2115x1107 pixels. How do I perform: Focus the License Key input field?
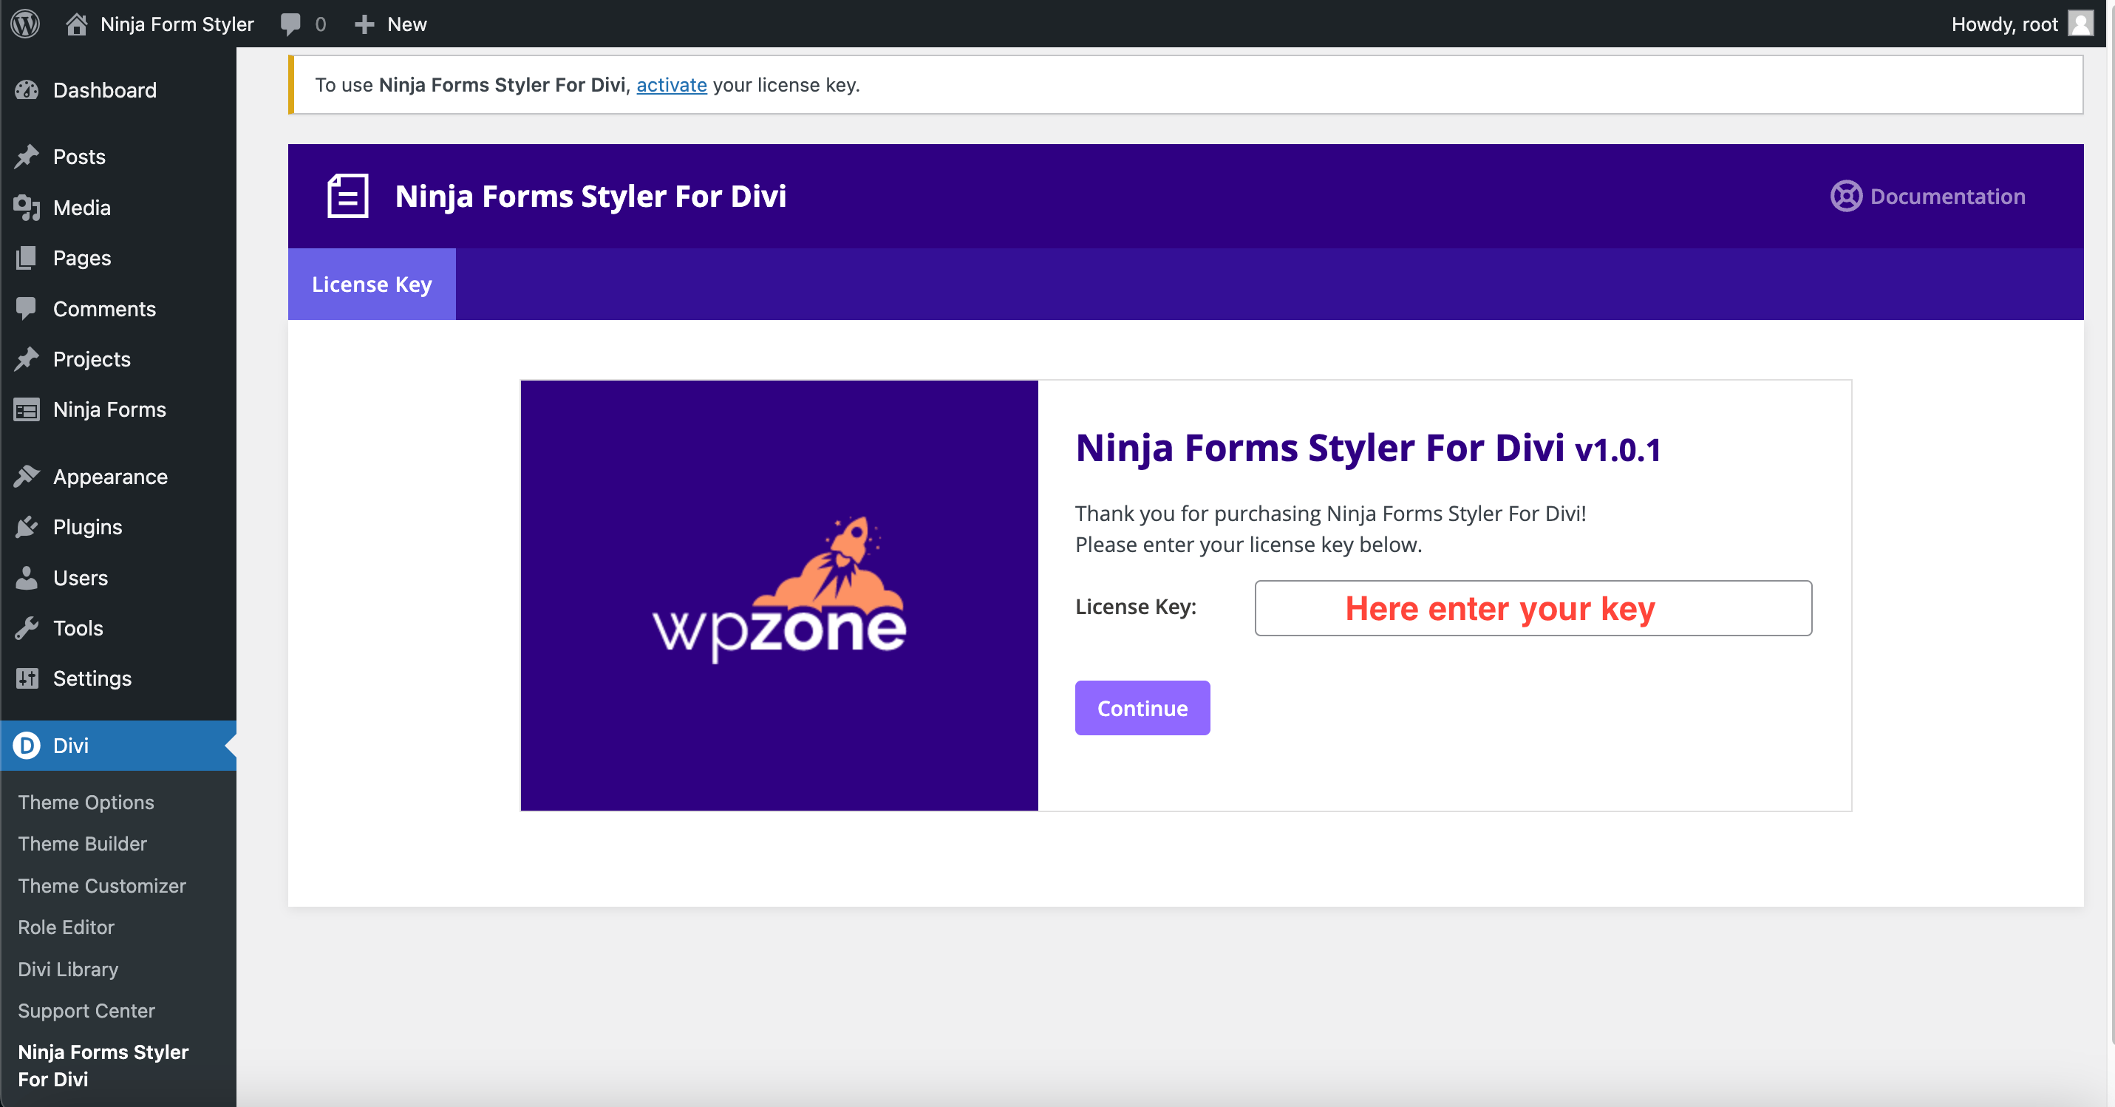[x=1533, y=608]
